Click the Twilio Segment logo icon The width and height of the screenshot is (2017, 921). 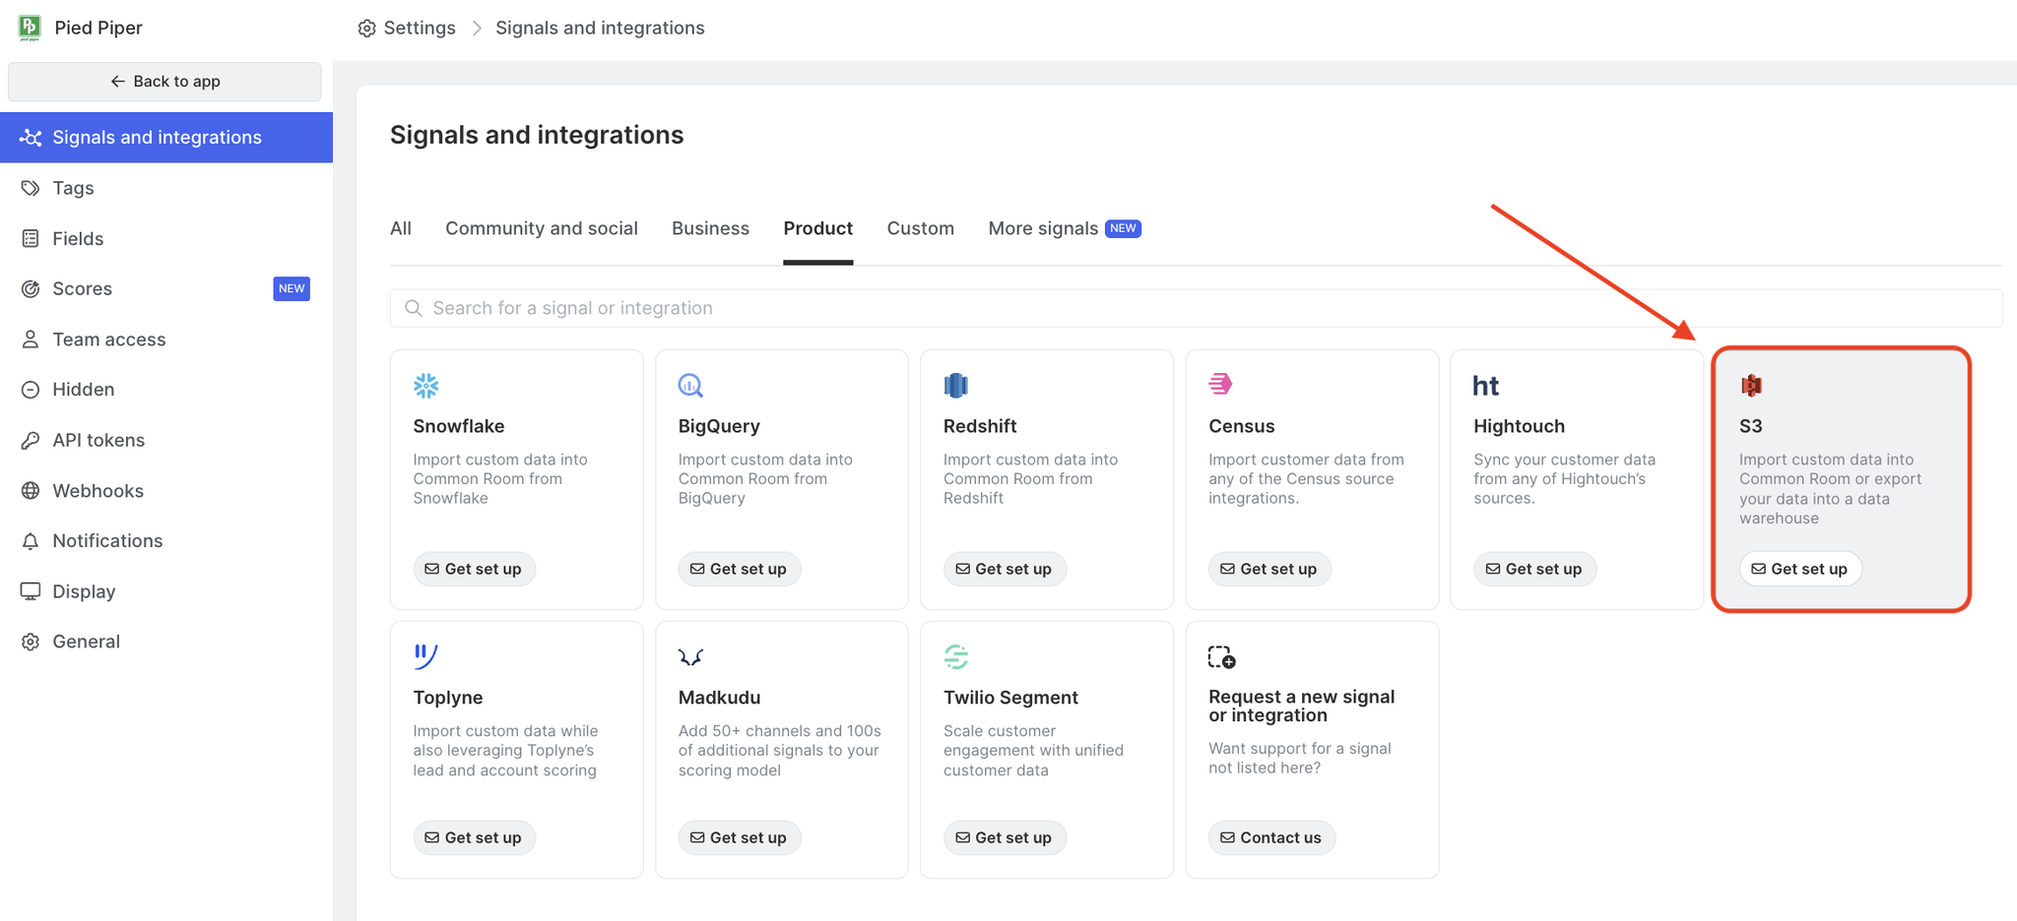(956, 656)
